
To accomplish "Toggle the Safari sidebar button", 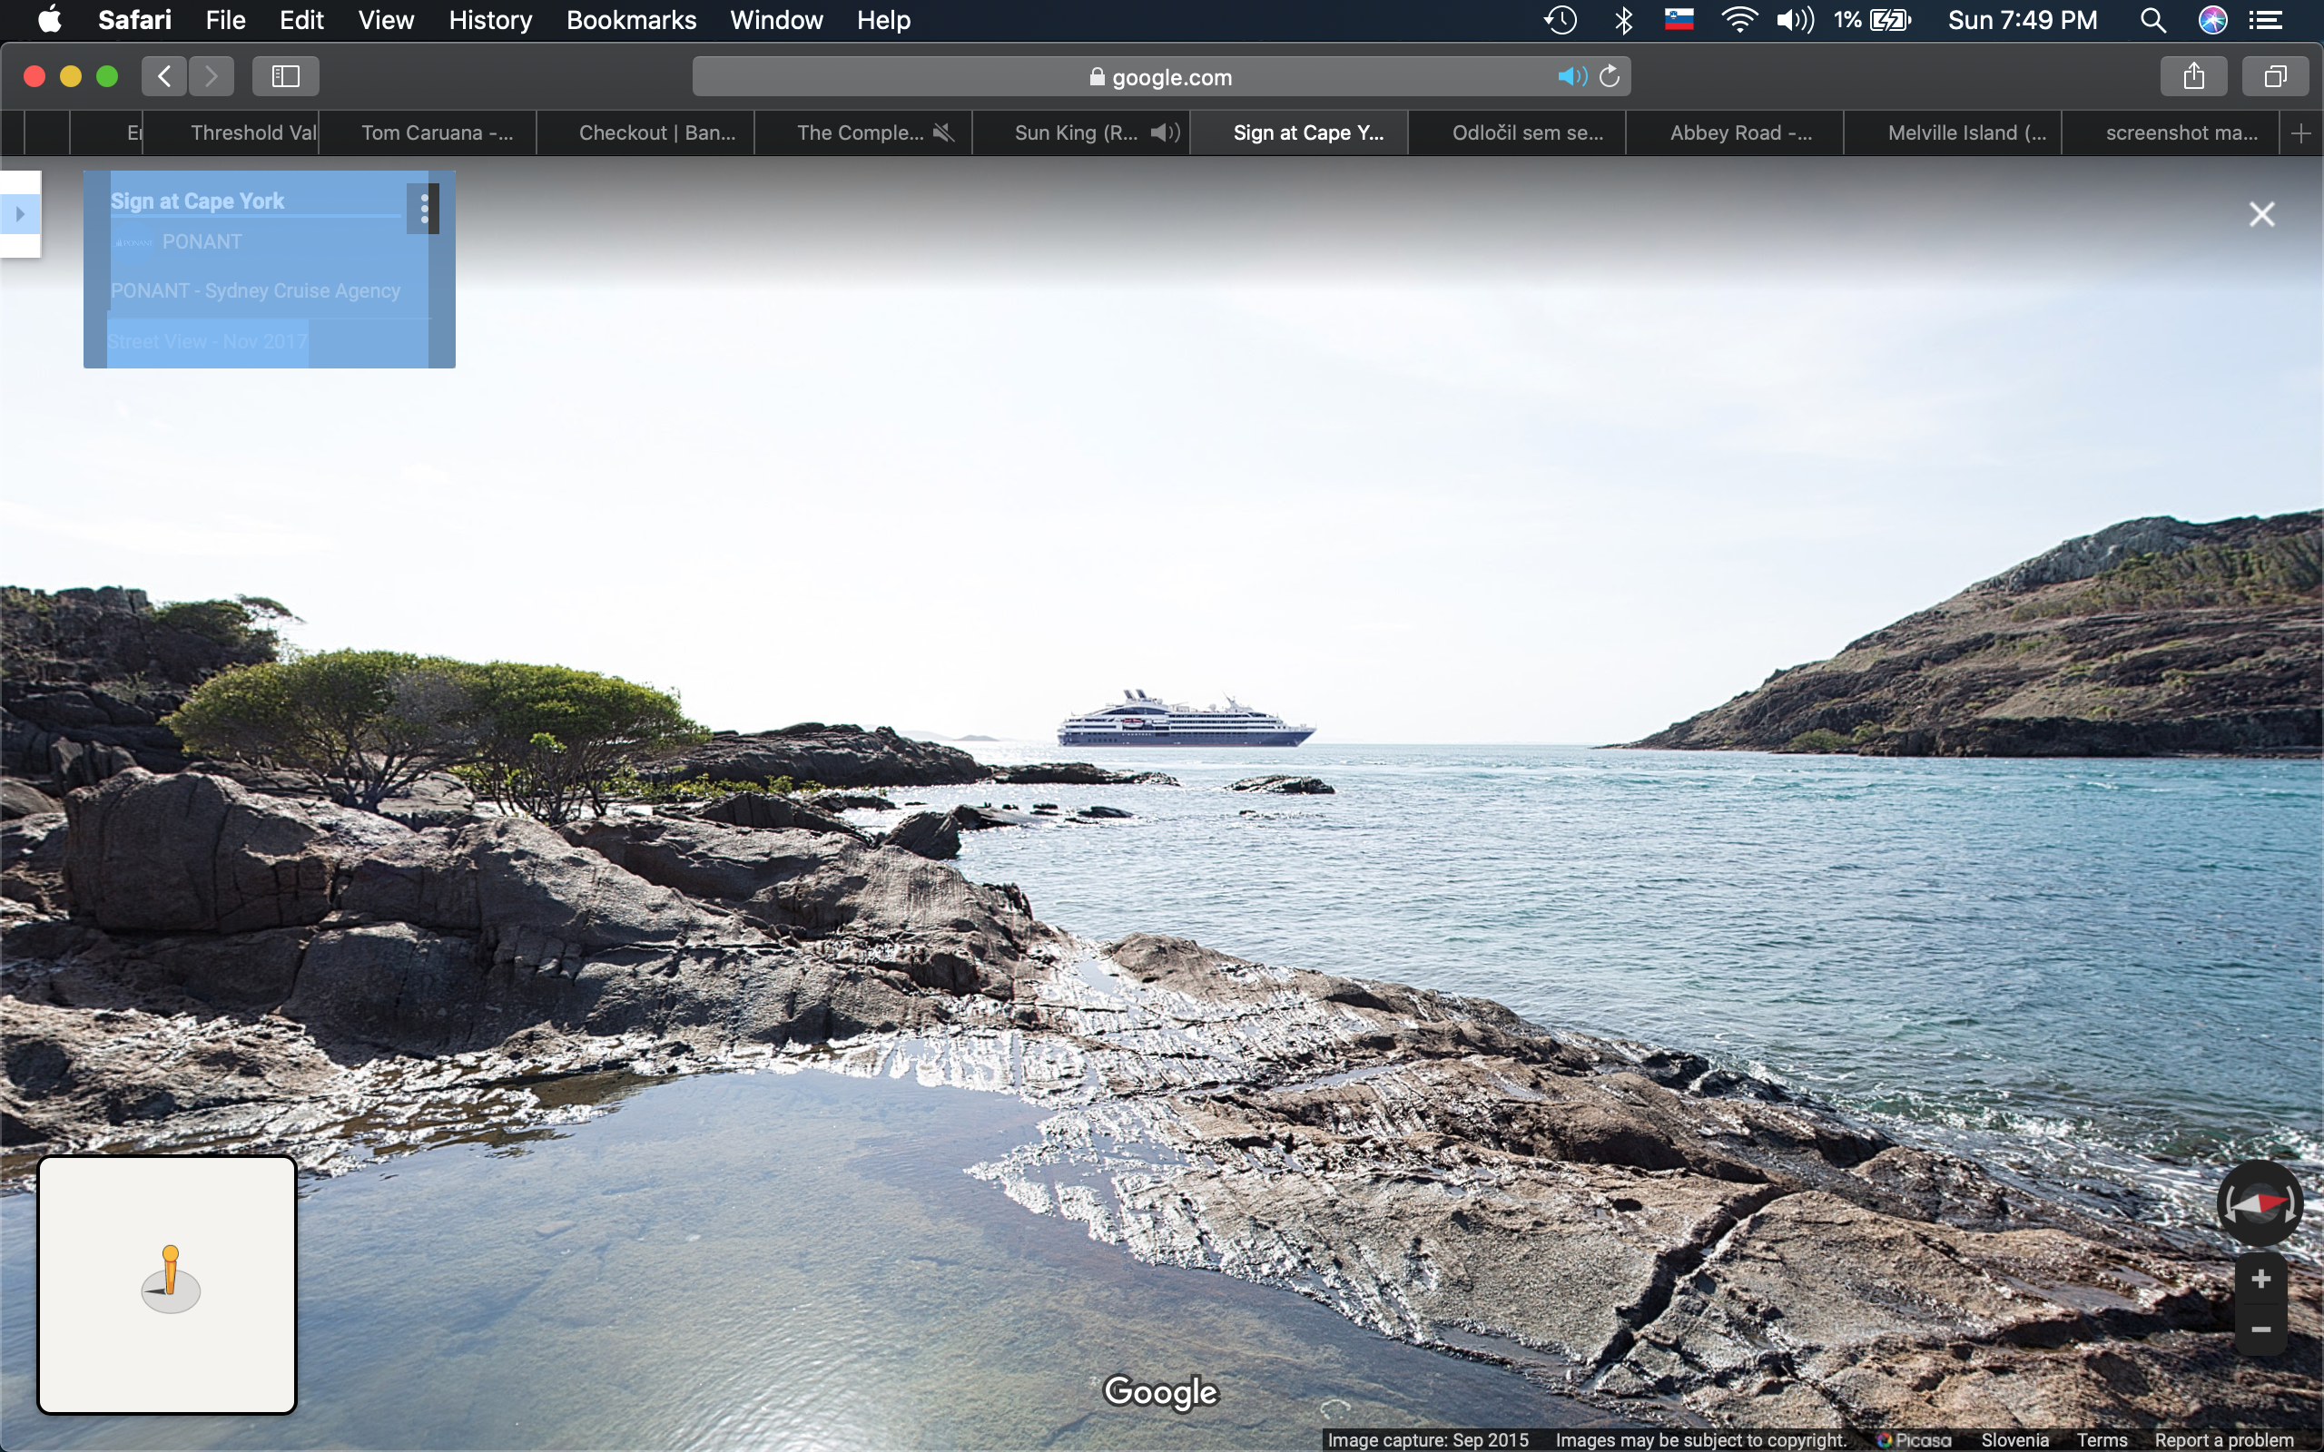I will click(285, 77).
